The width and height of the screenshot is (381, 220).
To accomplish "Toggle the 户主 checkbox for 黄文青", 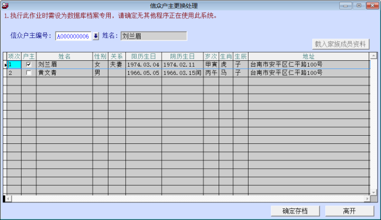I will [x=29, y=73].
